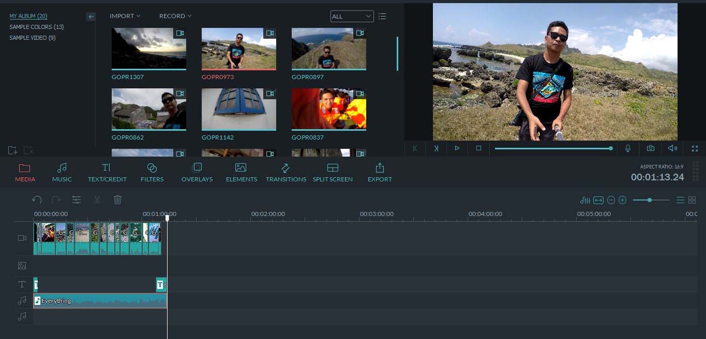This screenshot has width=706, height=339.
Task: Enter fullscreen preview mode
Action: click(x=695, y=148)
